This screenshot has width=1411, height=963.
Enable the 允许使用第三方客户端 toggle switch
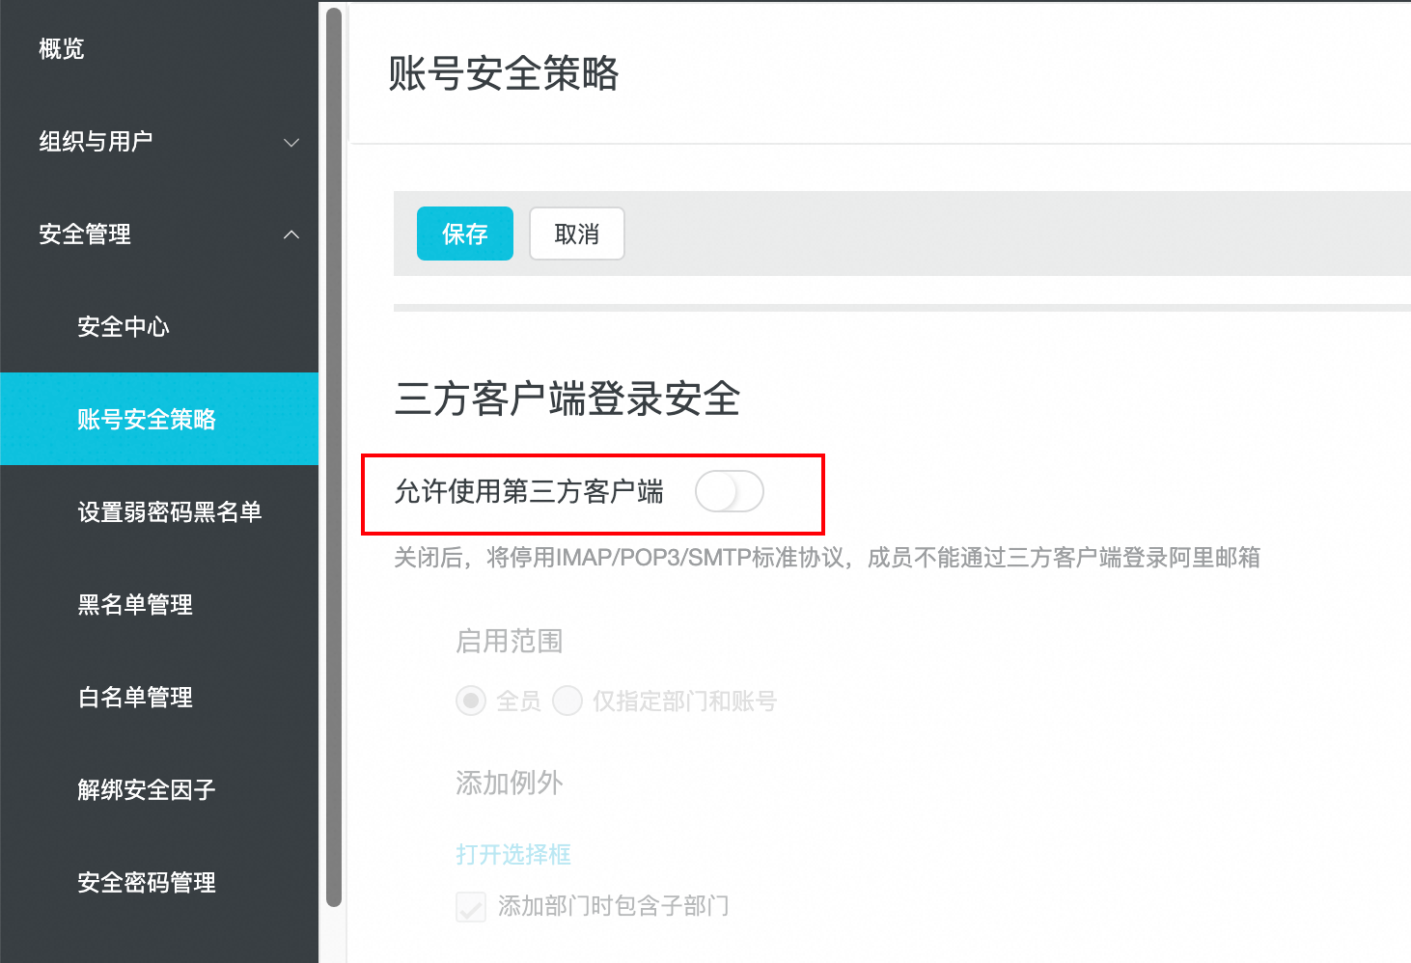729,492
